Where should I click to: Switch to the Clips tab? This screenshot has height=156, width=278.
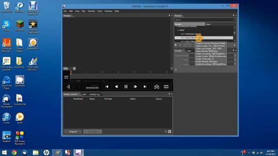(x=189, y=51)
